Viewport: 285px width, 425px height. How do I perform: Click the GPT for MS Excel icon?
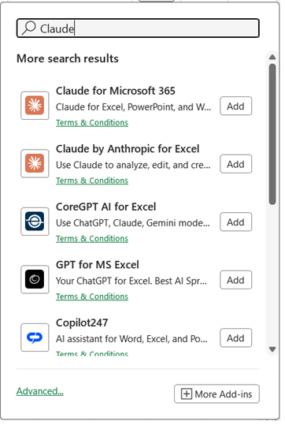pos(35,279)
